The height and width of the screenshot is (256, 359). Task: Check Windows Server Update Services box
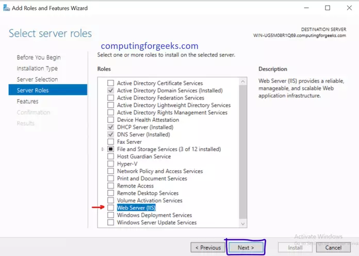point(110,222)
